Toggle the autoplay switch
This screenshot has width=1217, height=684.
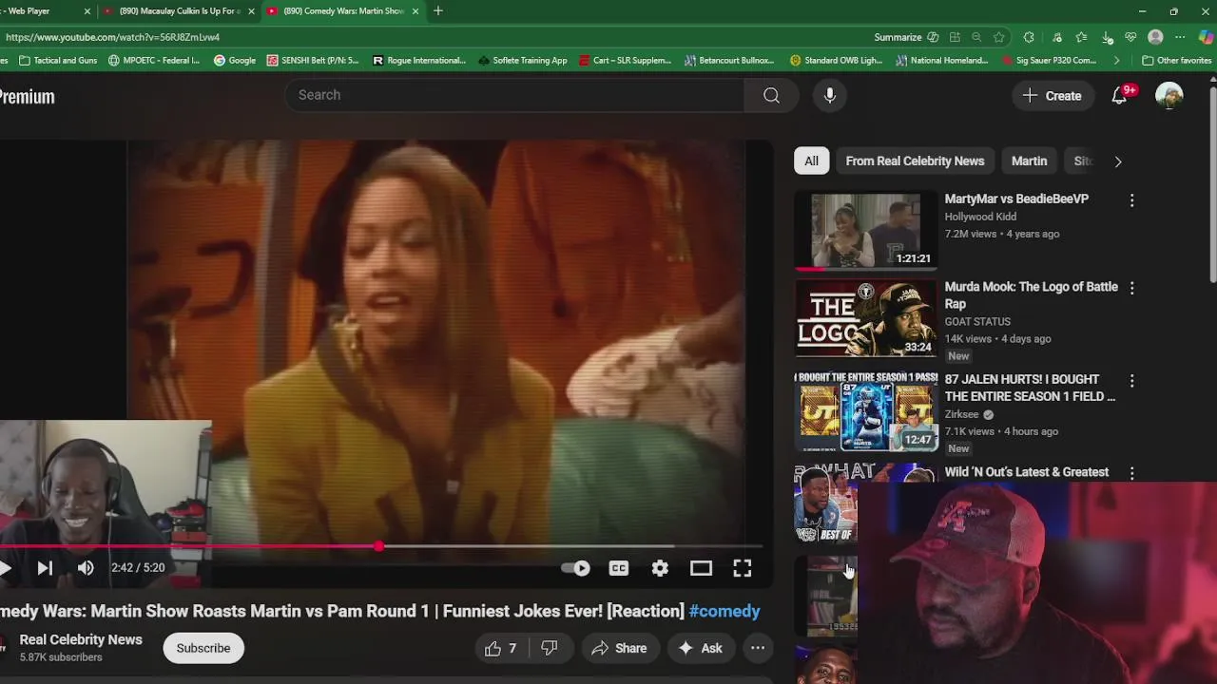click(x=575, y=568)
